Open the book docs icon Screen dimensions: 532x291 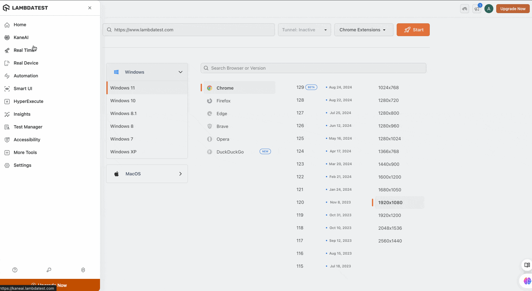click(527, 265)
